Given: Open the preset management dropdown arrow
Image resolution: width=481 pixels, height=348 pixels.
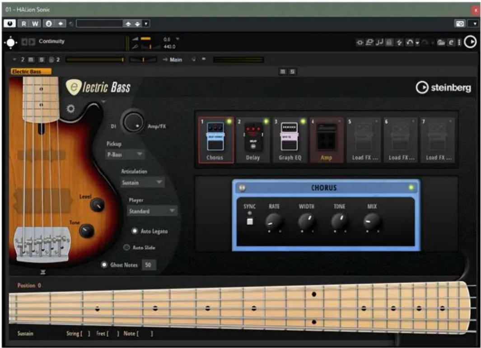Looking at the screenshot, I should [x=146, y=23].
